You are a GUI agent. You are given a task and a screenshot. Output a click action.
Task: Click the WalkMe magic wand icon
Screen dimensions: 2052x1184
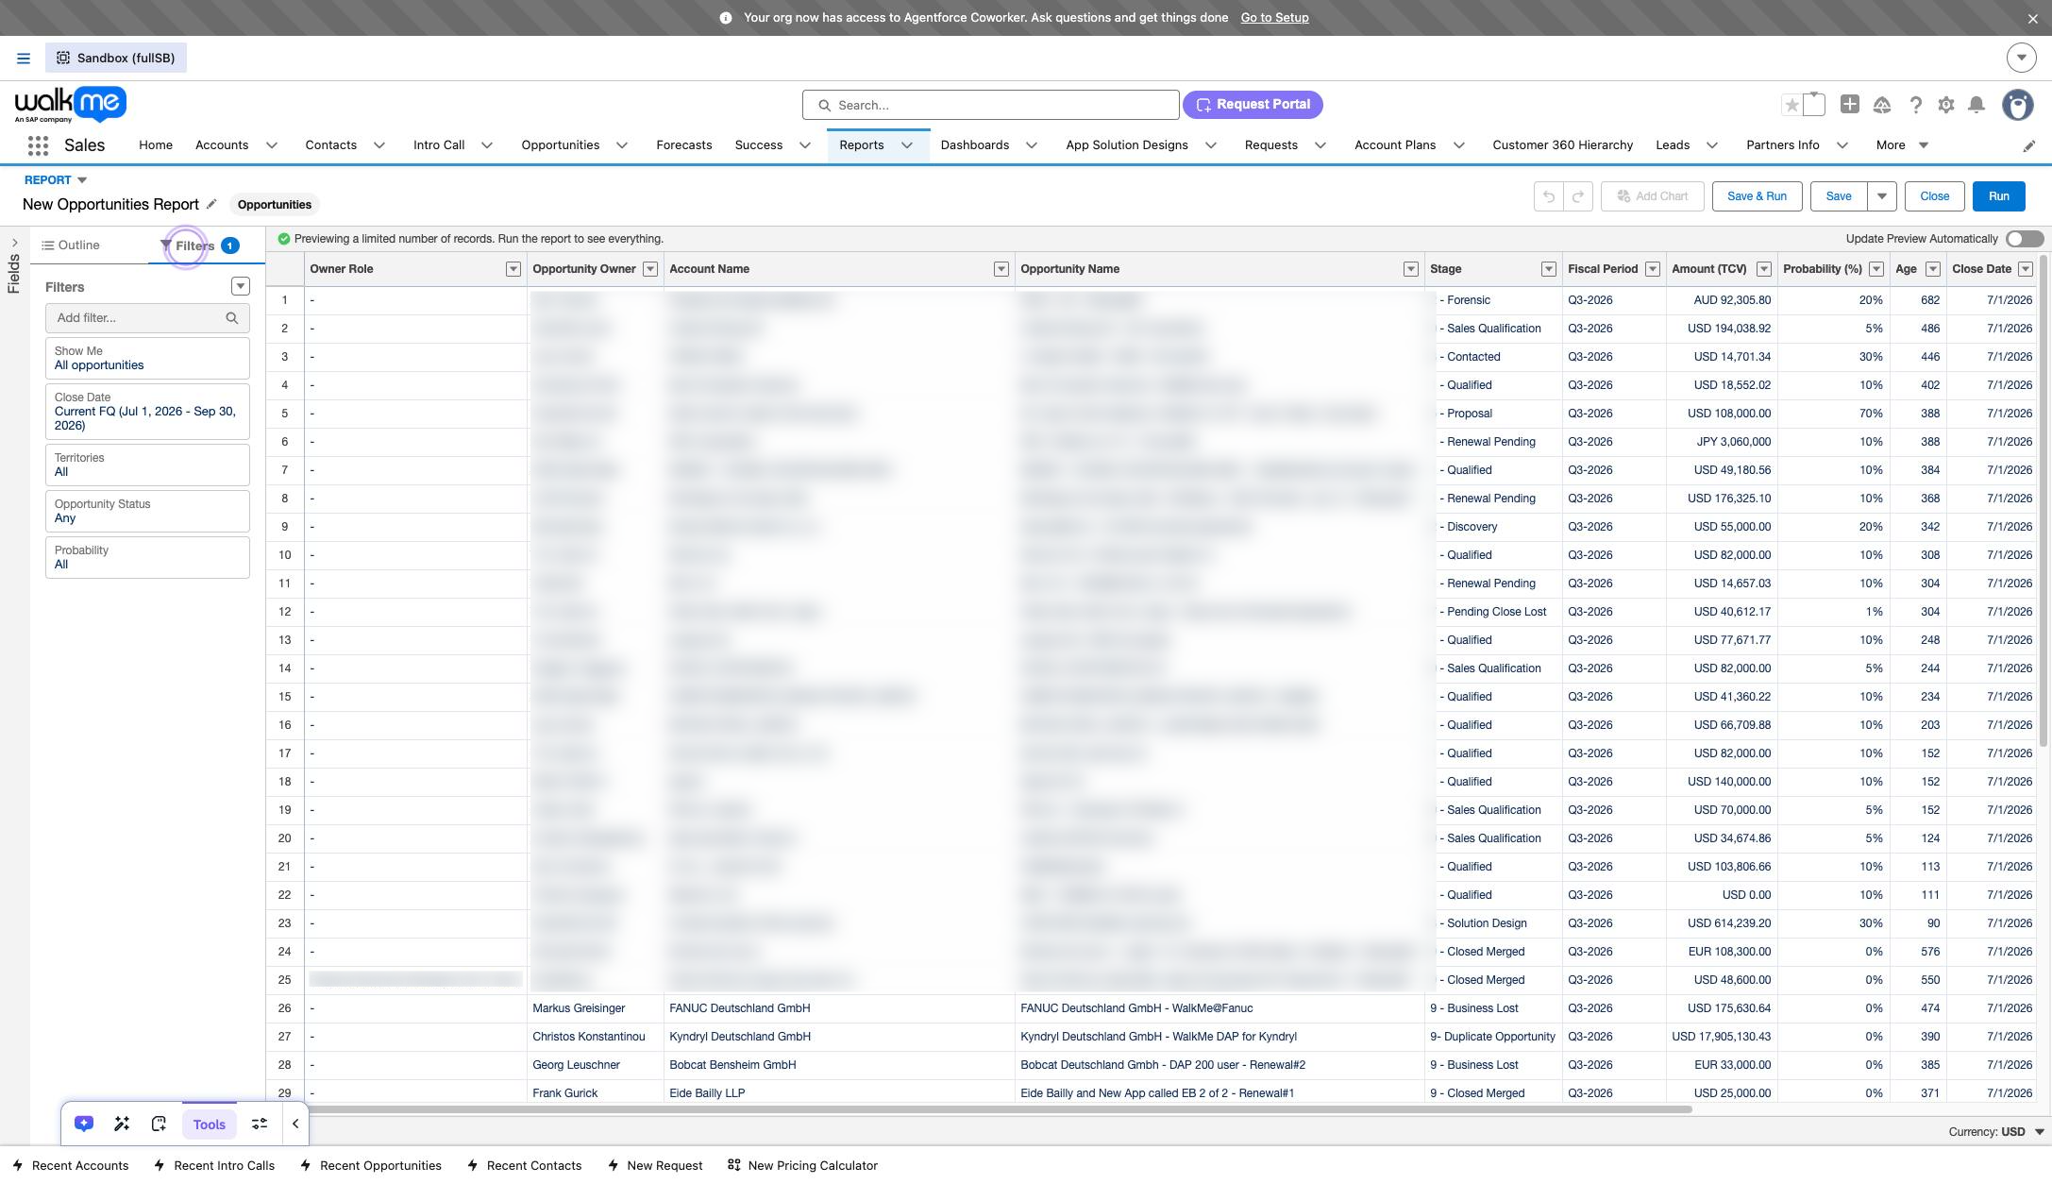122,1124
